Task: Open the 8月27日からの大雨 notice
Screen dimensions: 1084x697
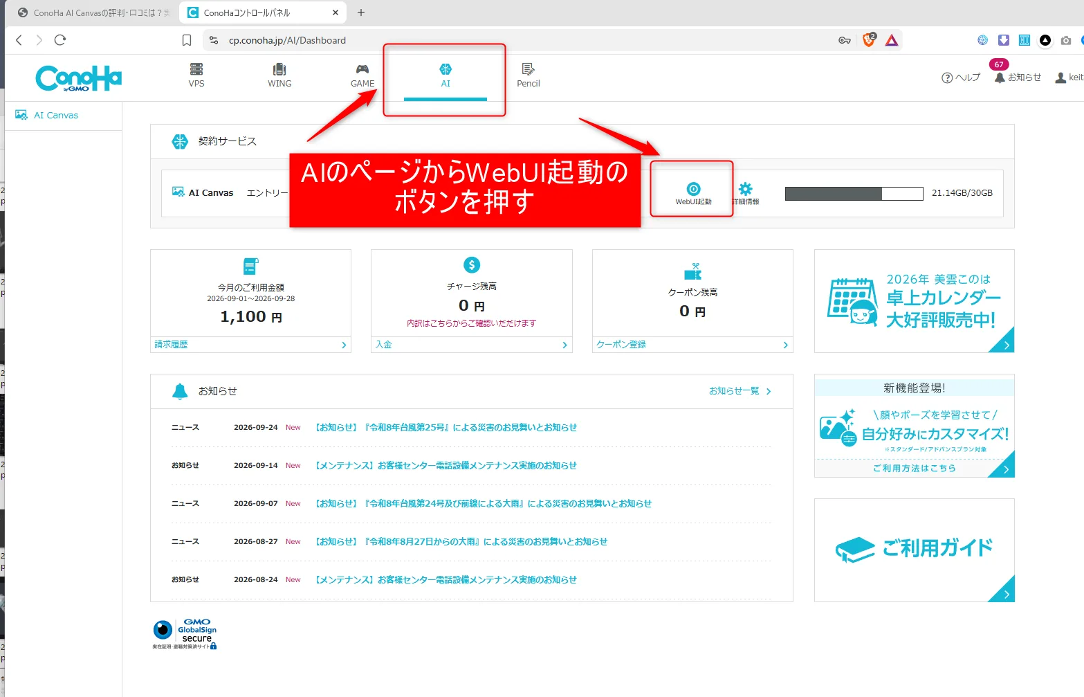Action: click(x=461, y=542)
